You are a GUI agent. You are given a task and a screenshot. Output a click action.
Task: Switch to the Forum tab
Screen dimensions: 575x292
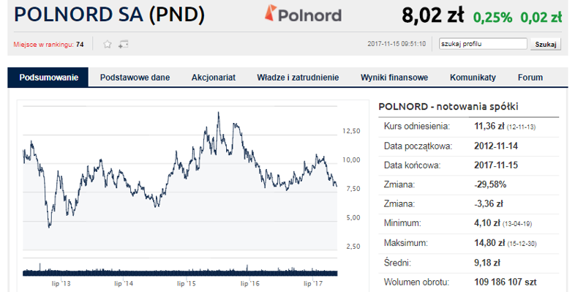[x=530, y=78]
